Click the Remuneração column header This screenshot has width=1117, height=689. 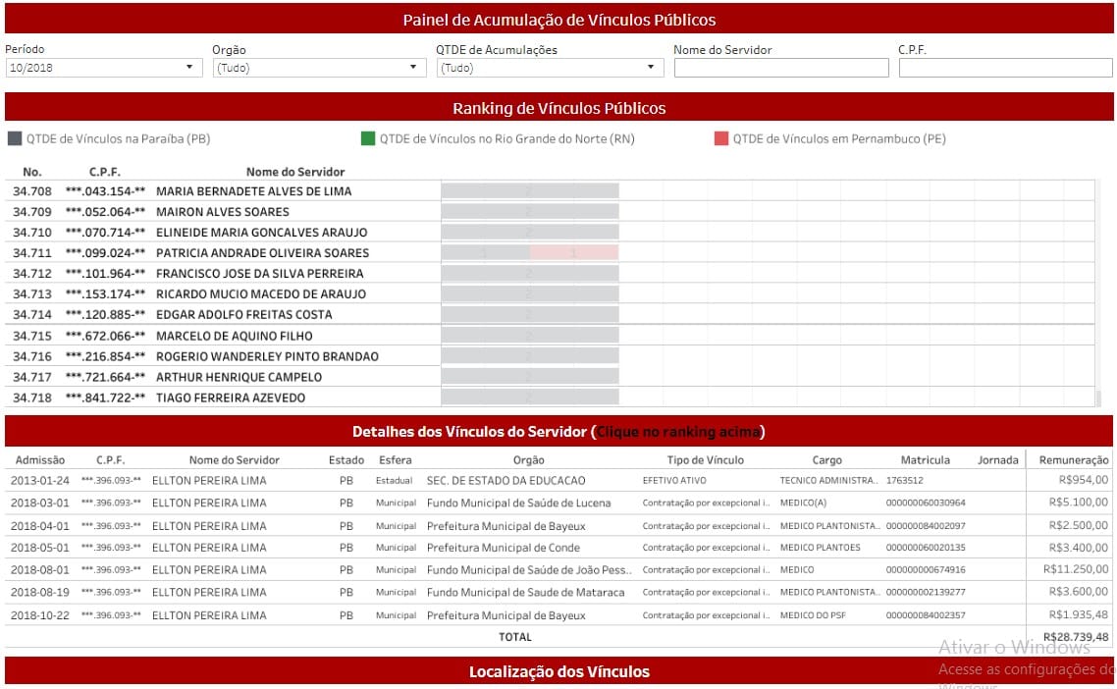tap(1071, 460)
